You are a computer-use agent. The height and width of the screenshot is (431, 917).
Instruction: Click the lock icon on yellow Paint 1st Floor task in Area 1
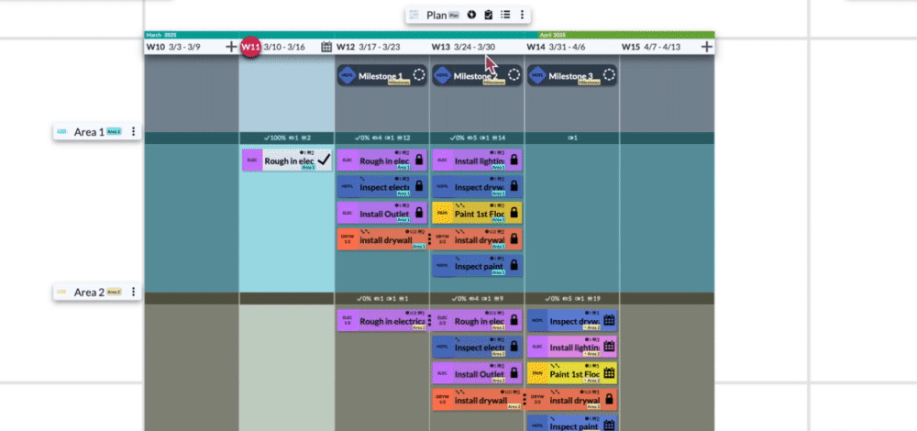click(x=514, y=213)
